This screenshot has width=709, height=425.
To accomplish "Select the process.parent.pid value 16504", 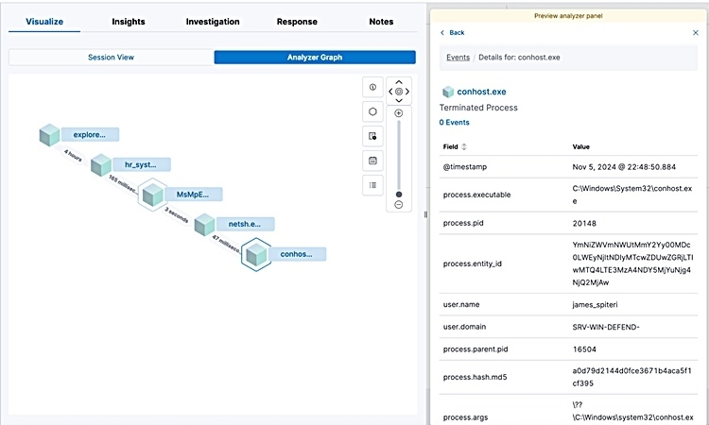I will click(x=584, y=349).
